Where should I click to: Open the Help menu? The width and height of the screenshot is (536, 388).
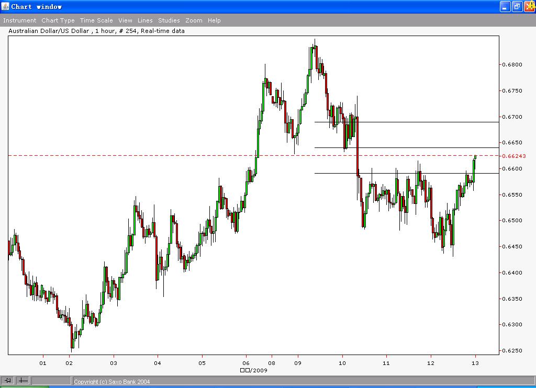coord(214,20)
